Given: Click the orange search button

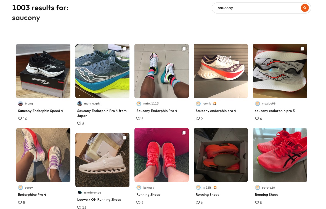Looking at the screenshot, I should [304, 8].
